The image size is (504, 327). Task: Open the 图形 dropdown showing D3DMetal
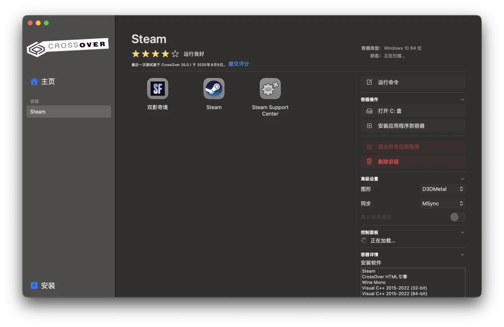[442, 189]
